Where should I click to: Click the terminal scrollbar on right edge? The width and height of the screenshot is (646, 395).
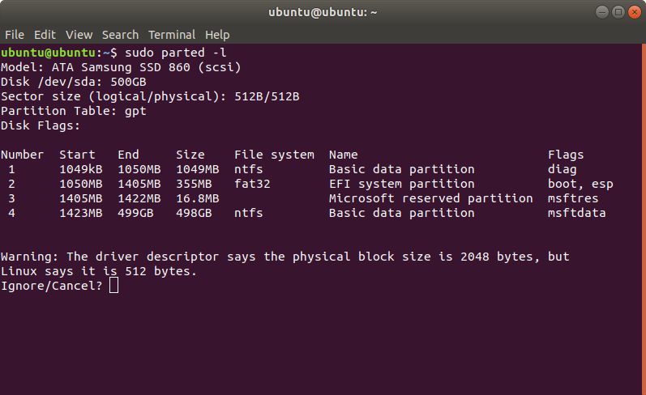[644, 219]
